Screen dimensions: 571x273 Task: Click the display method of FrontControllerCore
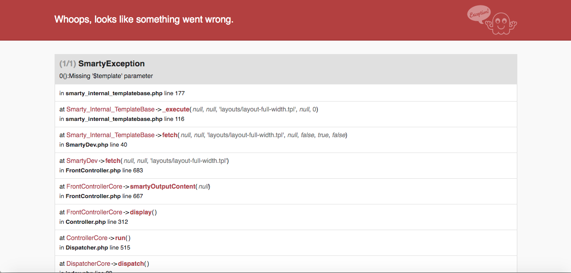pos(140,212)
